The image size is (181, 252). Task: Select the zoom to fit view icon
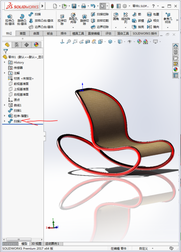(x=69, y=42)
